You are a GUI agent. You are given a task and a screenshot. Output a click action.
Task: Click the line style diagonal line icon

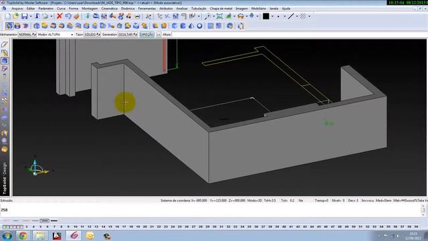click(291, 16)
